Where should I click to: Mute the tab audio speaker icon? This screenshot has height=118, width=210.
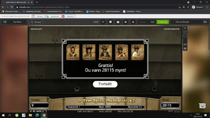coord(29,2)
